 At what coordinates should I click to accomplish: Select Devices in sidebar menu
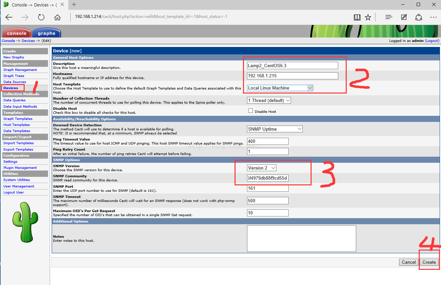[x=11, y=88]
